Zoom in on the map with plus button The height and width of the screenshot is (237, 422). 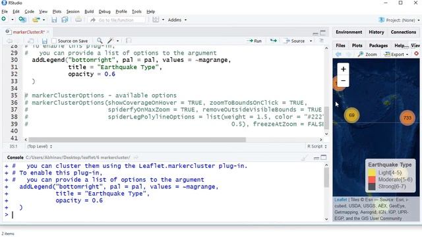[x=343, y=69]
